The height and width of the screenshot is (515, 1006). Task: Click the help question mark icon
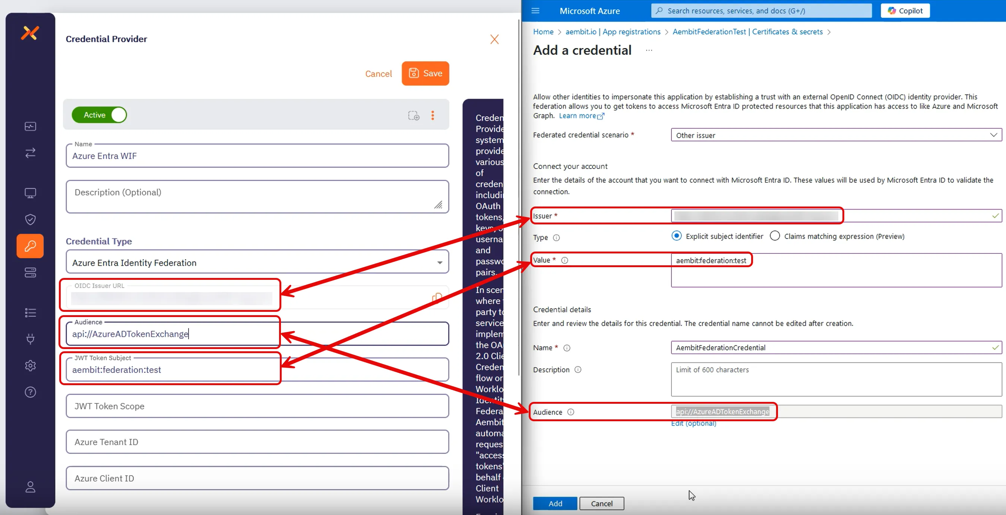(30, 392)
